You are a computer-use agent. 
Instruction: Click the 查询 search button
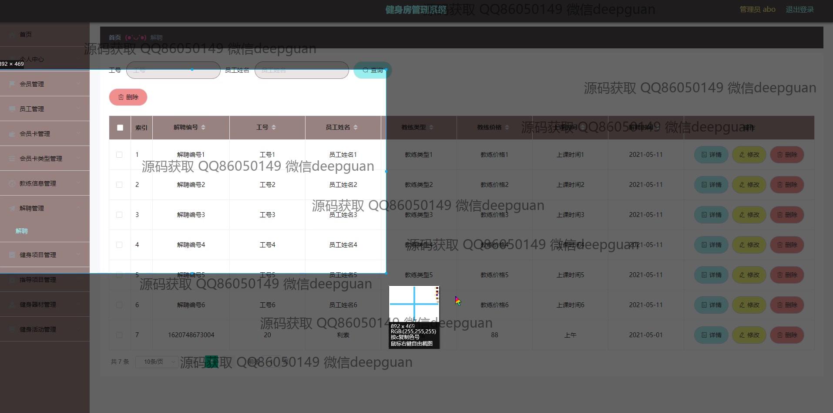click(373, 70)
